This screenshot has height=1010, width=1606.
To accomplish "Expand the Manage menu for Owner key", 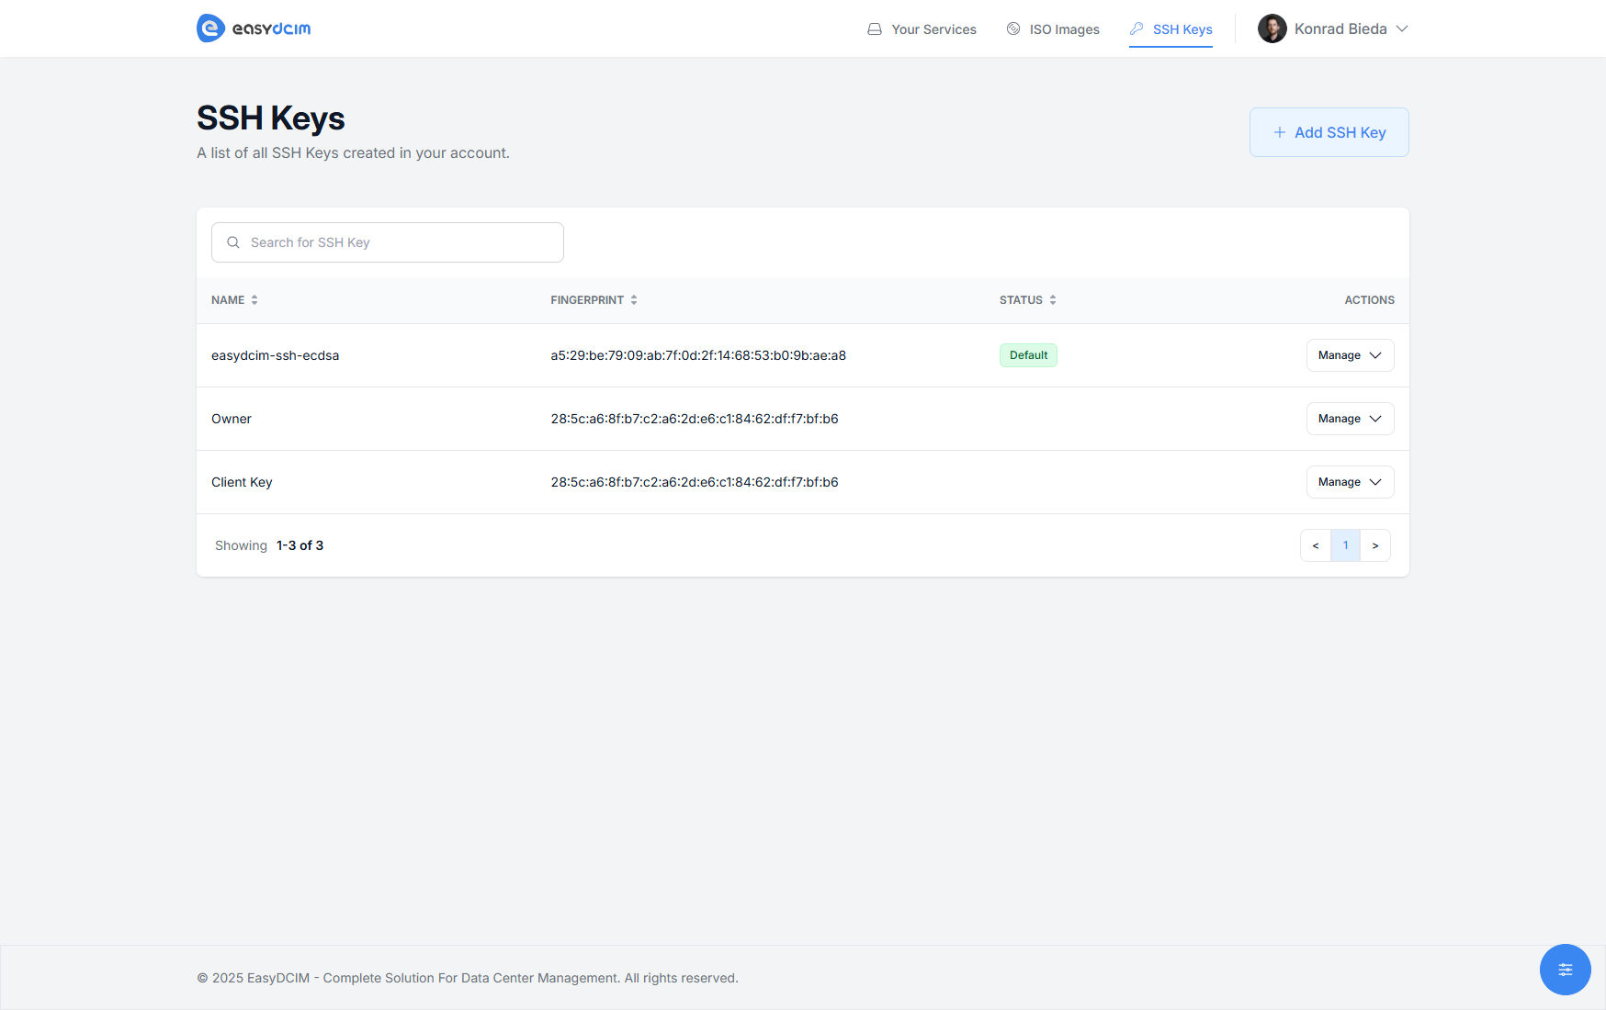I will point(1350,419).
